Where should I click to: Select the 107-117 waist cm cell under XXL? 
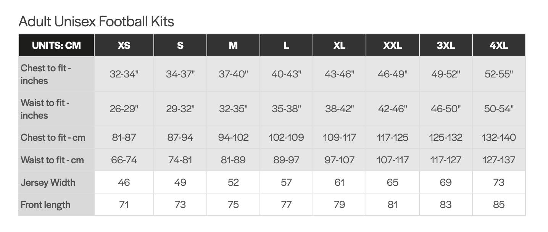[392, 160]
